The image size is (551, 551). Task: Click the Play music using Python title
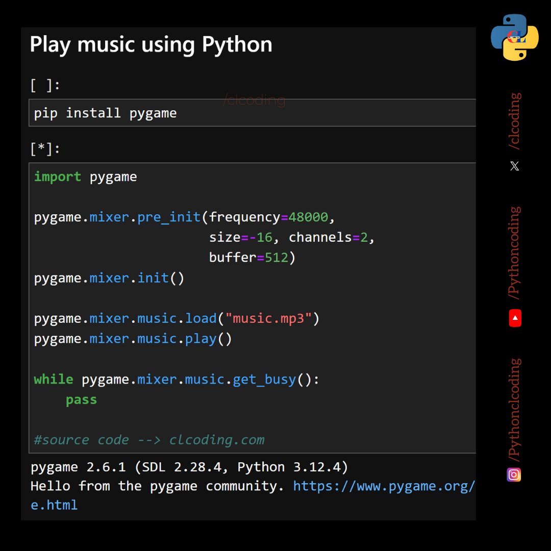click(x=151, y=44)
